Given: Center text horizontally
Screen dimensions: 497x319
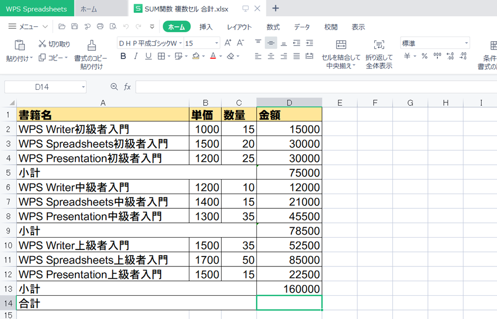Looking at the screenshot, I should click(271, 57).
